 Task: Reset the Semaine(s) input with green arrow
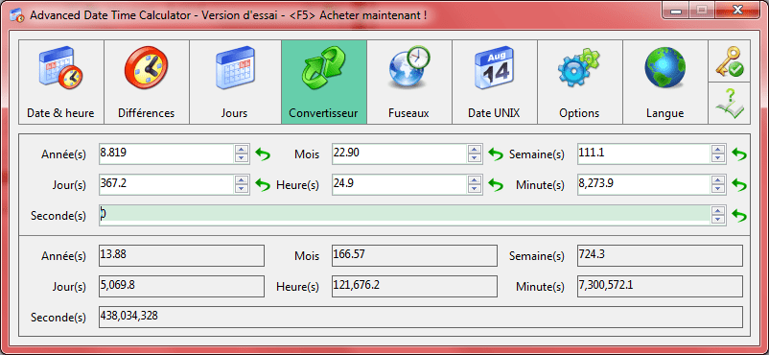point(739,154)
